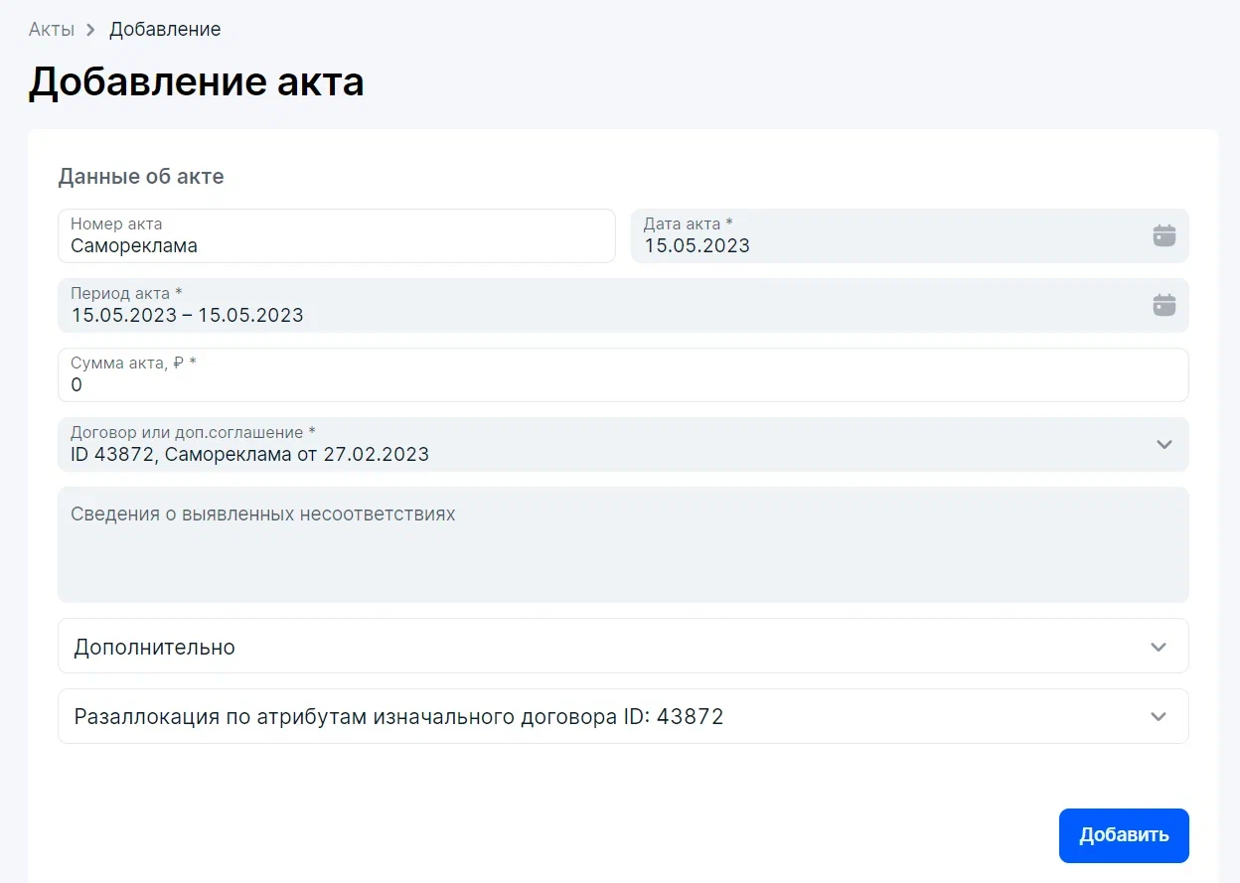The width and height of the screenshot is (1240, 883).
Task: Focus the Номер акта input field
Action: [336, 245]
